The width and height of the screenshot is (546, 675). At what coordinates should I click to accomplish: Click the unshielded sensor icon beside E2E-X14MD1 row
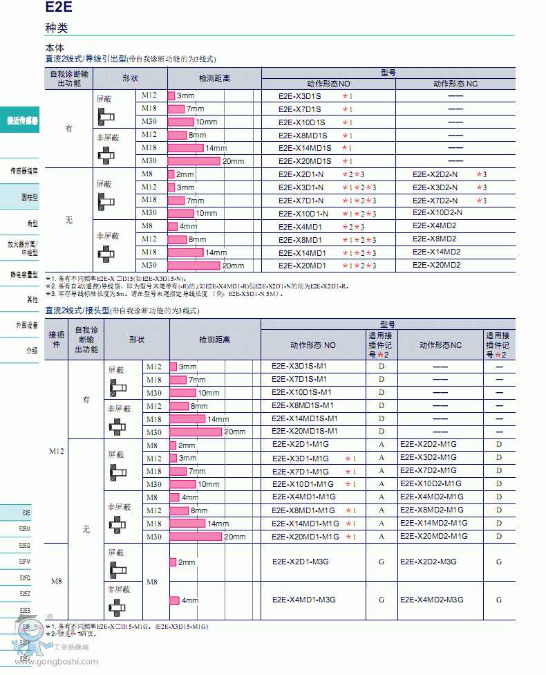(x=106, y=254)
